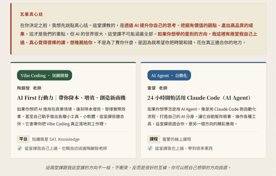Image resolution: width=276 pixels, height=176 pixels.
Task: Click the italic footer note about 這兩堂課
Action: click(138, 168)
